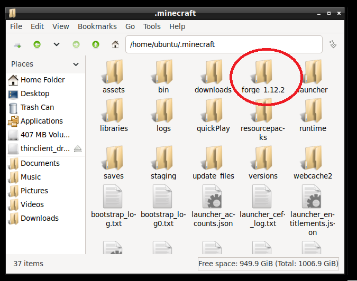Select the staging folder icon
357x281 pixels.
163,158
